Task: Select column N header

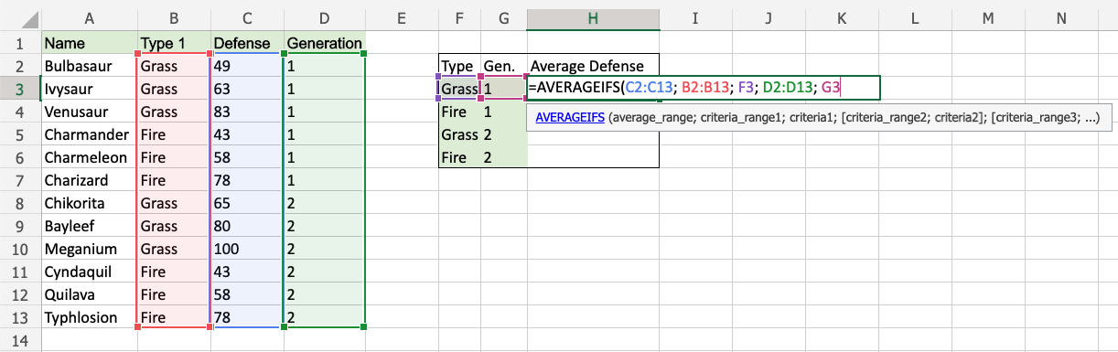Action: pyautogui.click(x=1061, y=18)
